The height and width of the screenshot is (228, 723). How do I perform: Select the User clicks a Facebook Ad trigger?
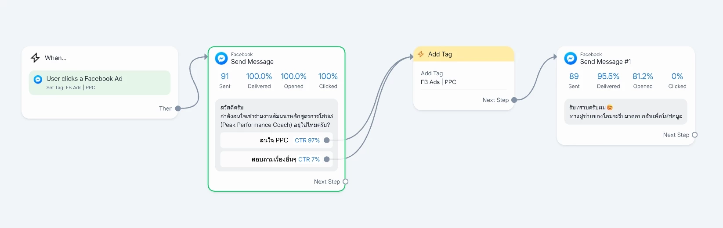click(99, 83)
